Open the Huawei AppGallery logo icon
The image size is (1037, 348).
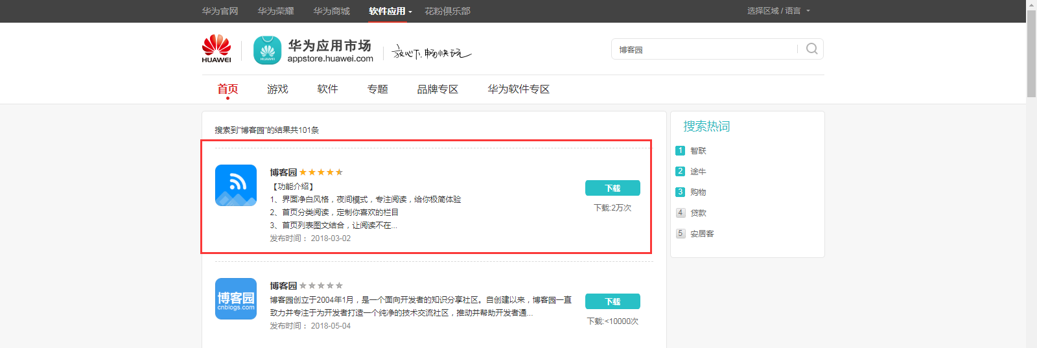[x=267, y=50]
